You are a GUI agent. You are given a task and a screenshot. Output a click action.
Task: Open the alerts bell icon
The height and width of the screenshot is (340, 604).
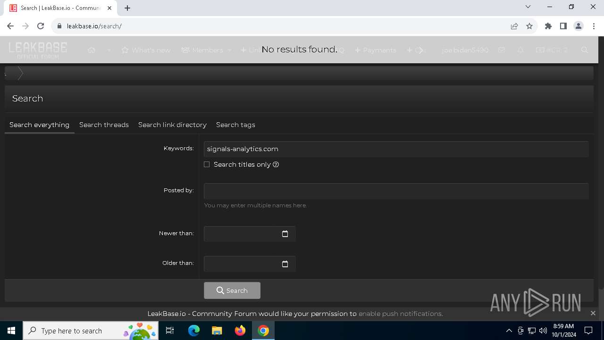click(x=520, y=50)
